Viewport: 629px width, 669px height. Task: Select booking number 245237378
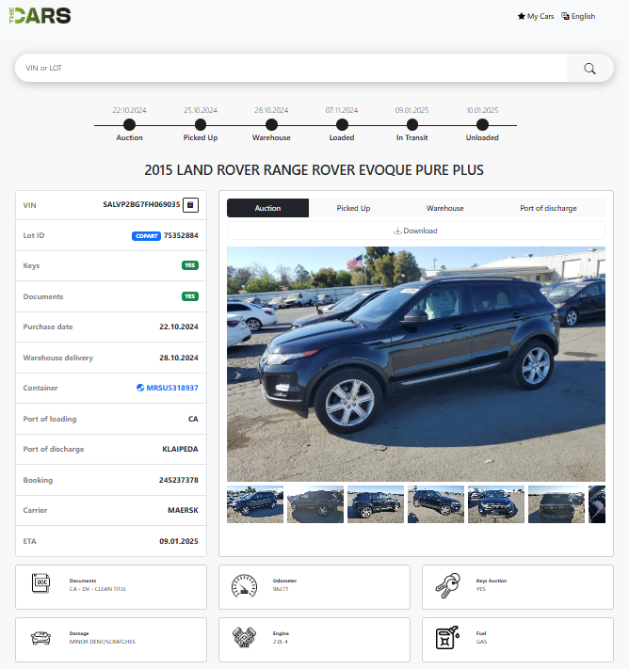coord(179,480)
